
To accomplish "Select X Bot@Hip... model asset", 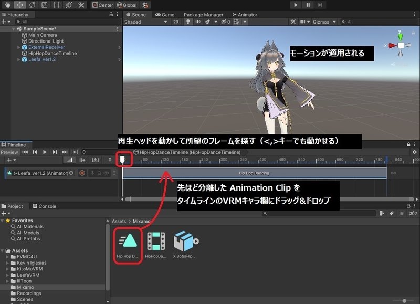I will click(x=184, y=245).
